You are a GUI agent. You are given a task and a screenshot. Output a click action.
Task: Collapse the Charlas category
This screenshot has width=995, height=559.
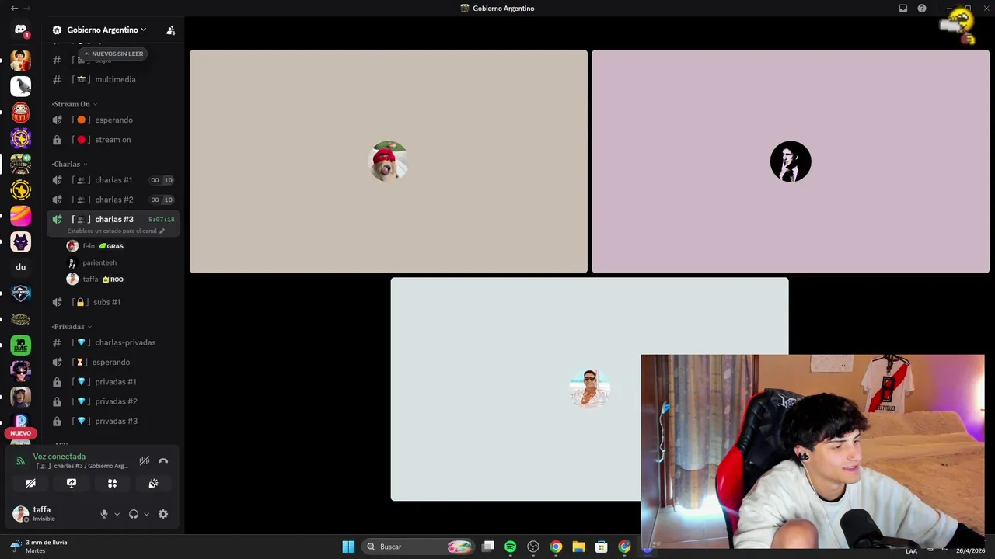tap(69, 164)
